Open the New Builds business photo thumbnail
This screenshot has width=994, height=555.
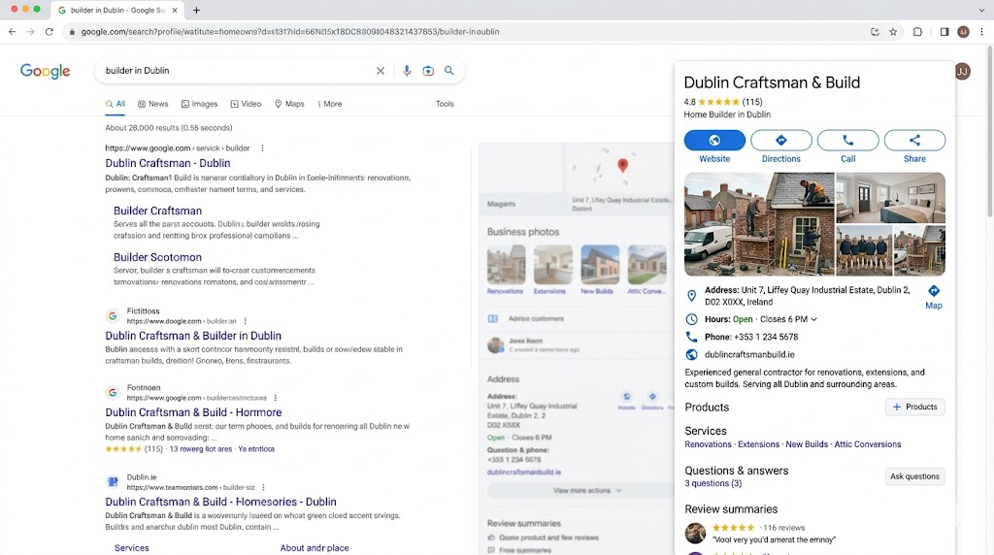[x=600, y=264]
